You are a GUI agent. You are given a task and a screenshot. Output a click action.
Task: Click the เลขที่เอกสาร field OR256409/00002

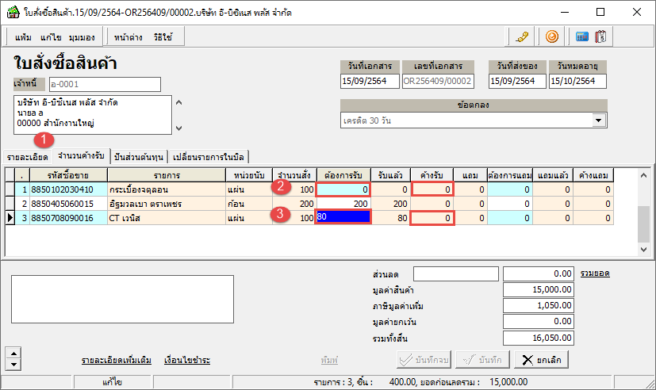438,81
